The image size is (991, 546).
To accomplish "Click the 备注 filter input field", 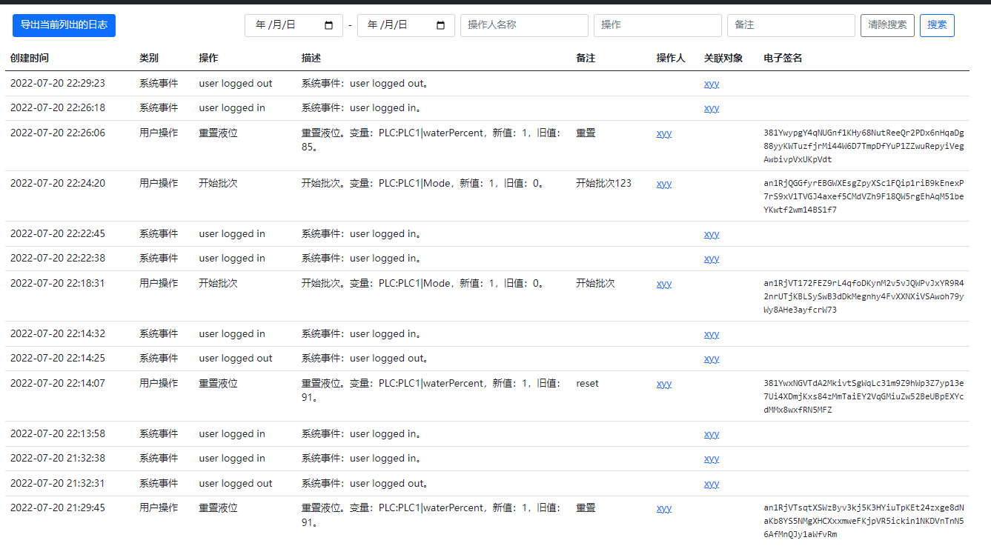I will 791,25.
